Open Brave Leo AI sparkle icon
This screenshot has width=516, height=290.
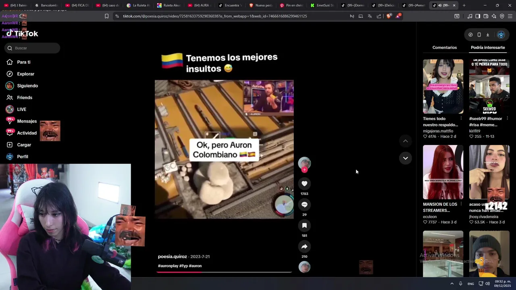point(494,16)
